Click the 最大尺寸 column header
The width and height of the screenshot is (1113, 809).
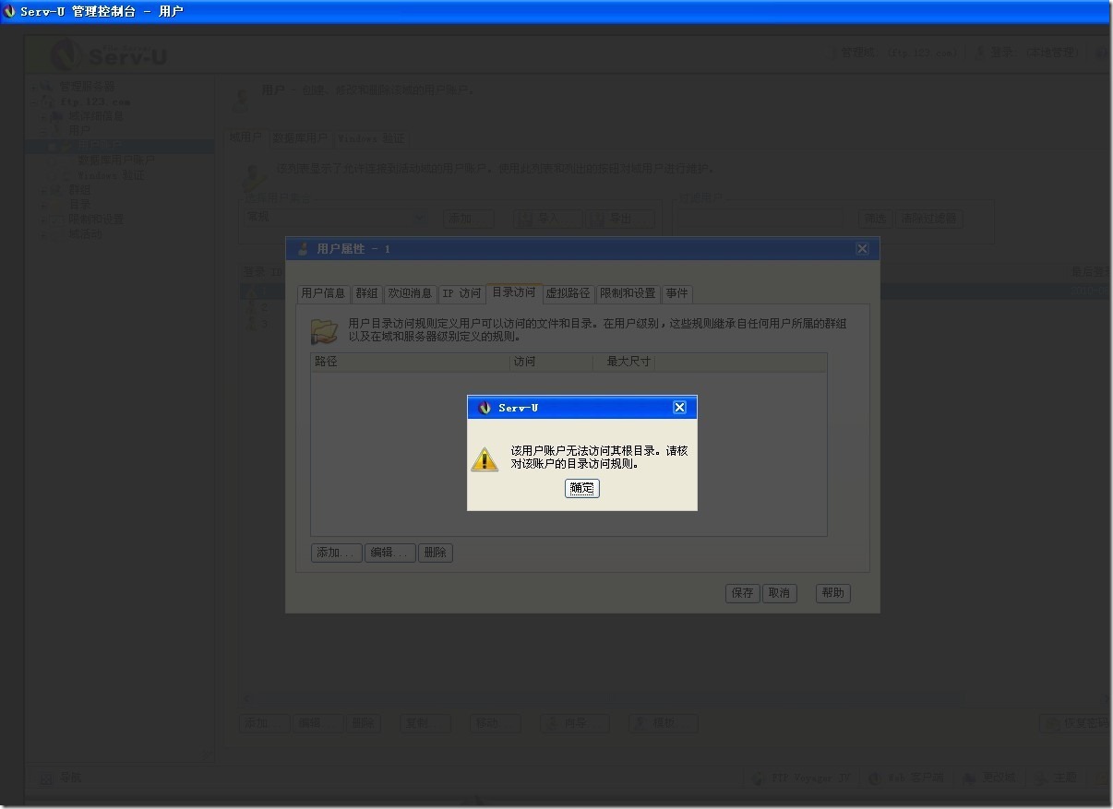pos(624,362)
